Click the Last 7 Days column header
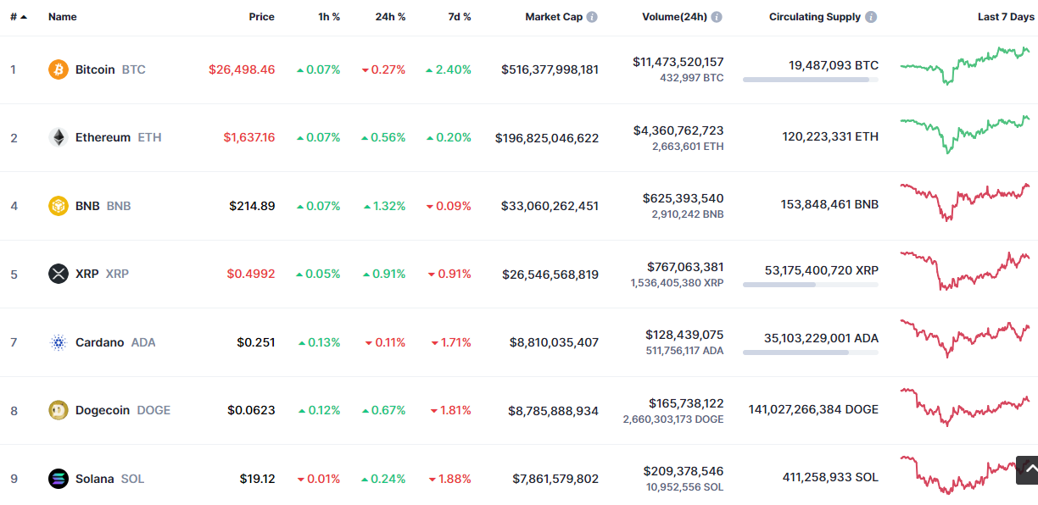Screen dimensions: 1038x505 (x=1006, y=17)
